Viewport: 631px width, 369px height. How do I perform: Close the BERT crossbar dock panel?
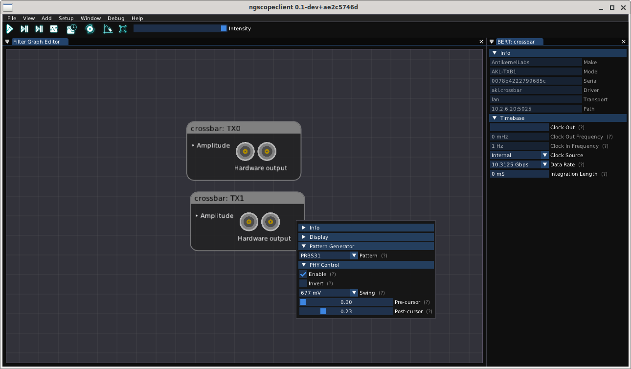click(x=624, y=42)
